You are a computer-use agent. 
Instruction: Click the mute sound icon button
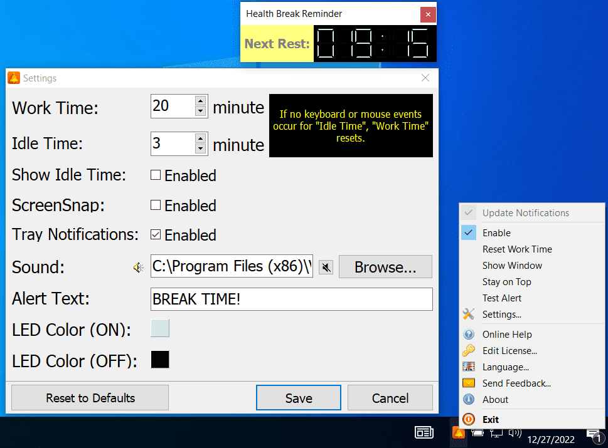pos(326,267)
